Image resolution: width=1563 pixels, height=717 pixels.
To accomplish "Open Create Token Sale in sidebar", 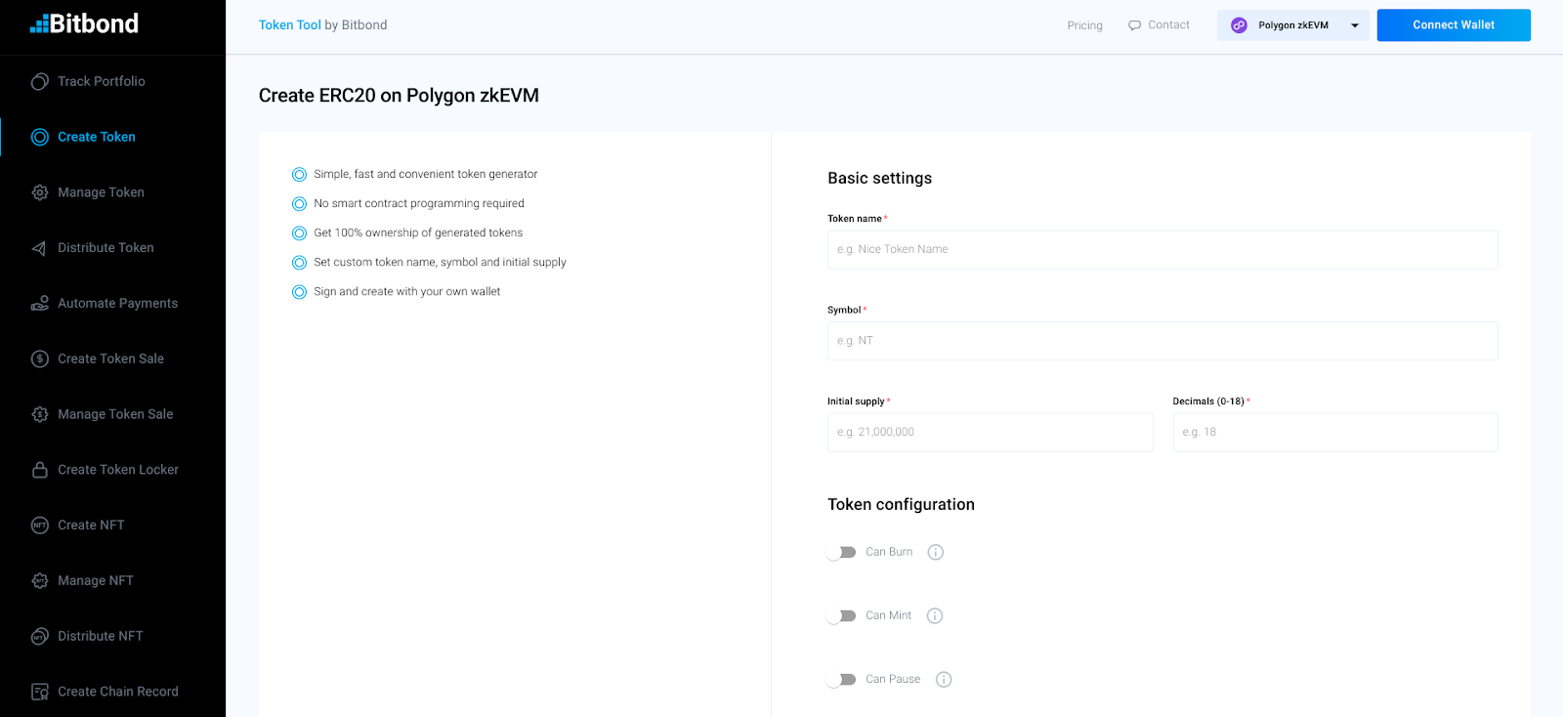I will pos(110,359).
